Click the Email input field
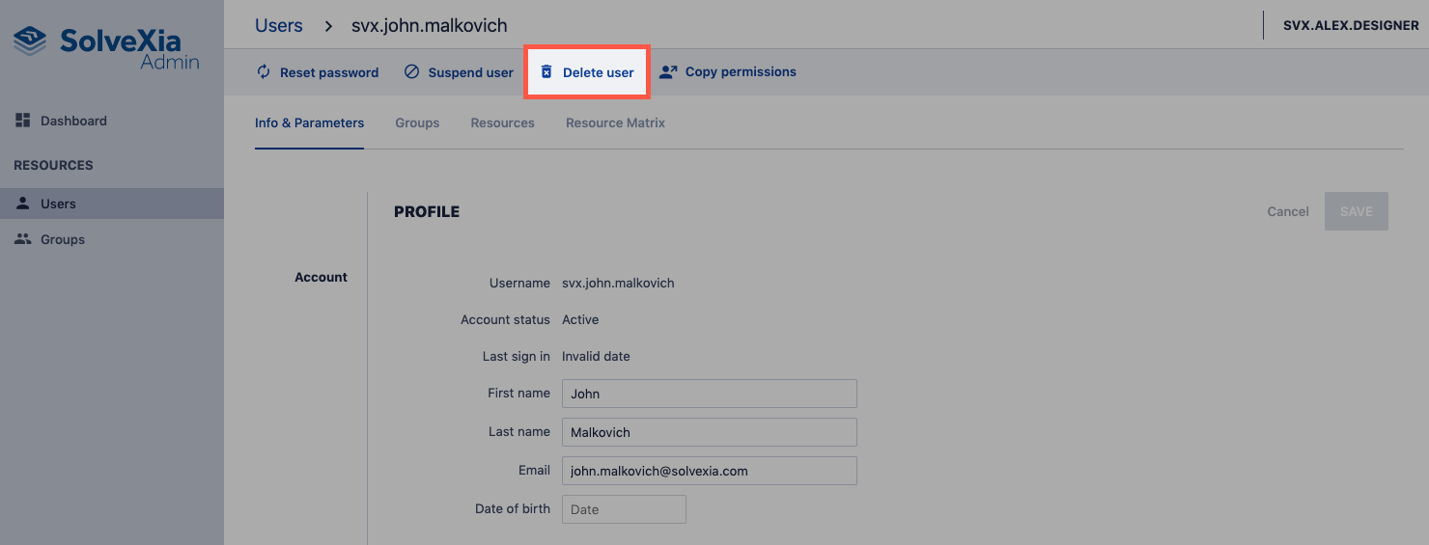This screenshot has height=545, width=1429. click(x=709, y=471)
